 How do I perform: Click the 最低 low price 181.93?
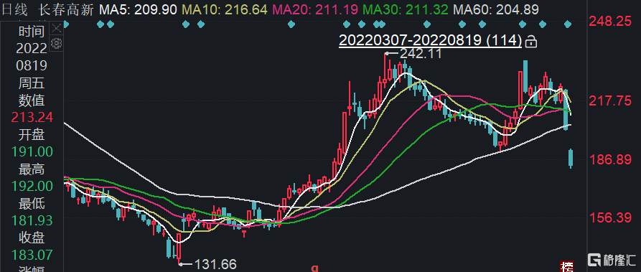point(32,221)
